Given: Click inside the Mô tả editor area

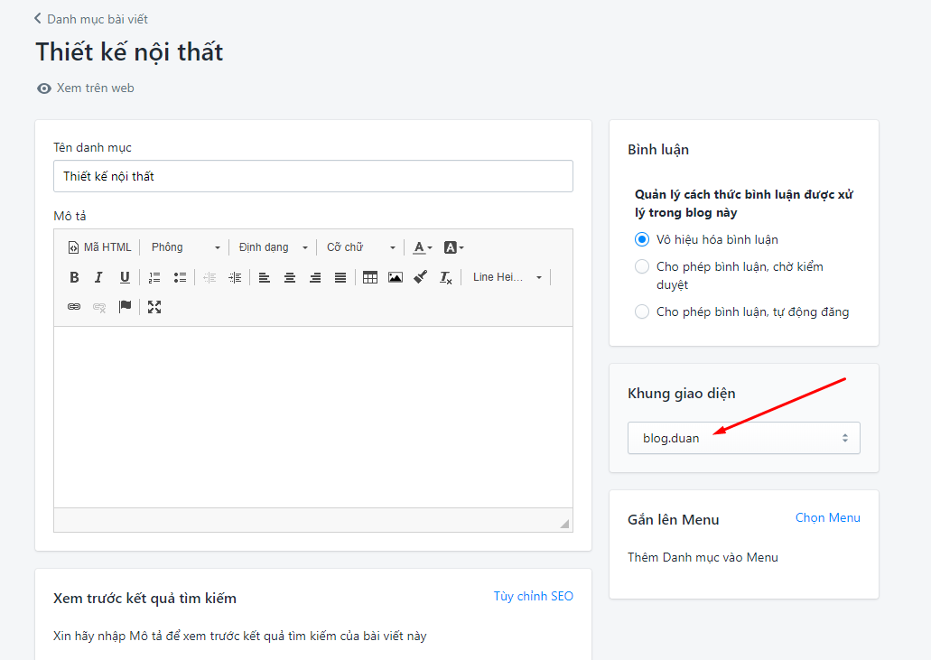Looking at the screenshot, I should [x=313, y=416].
